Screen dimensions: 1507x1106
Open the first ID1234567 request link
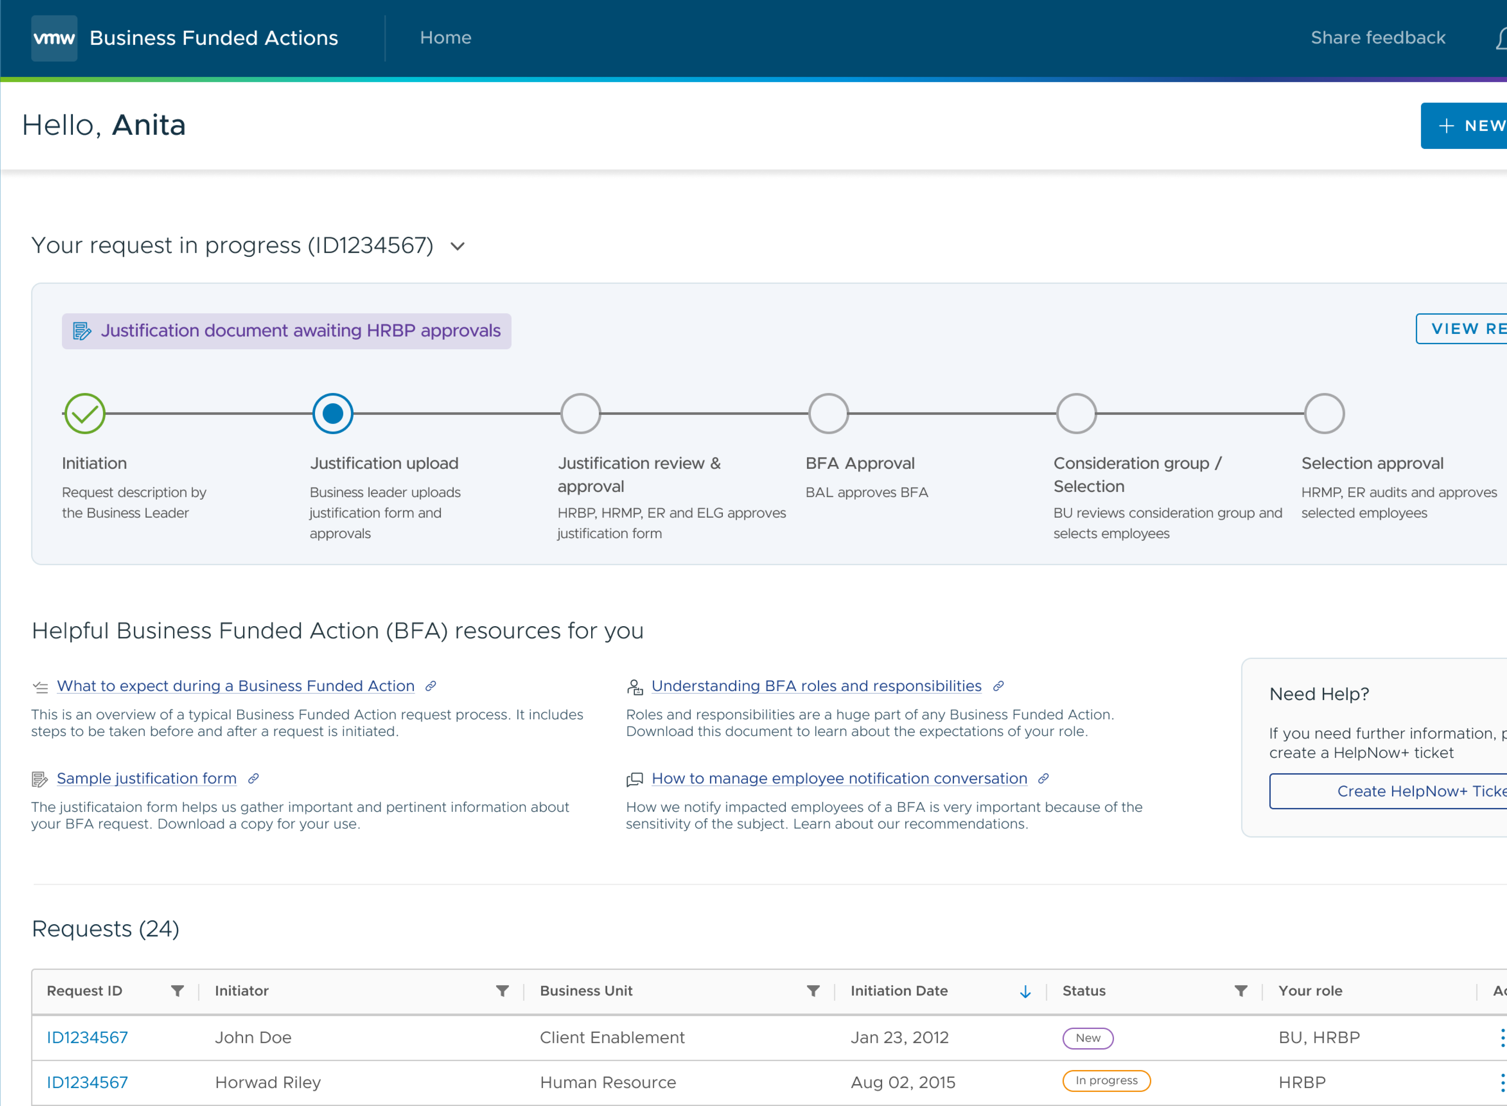[x=87, y=1038]
